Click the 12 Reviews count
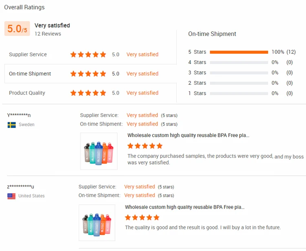Screen dimensions: 306x251 click(x=48, y=34)
